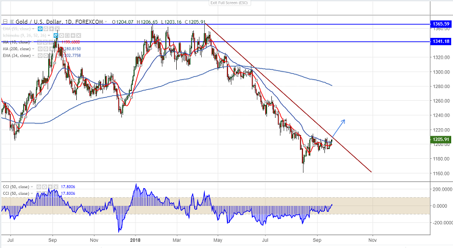Toggle visibility eye of MA (200, close)
Image resolution: width=453 pixels, height=248 pixels.
pos(40,49)
